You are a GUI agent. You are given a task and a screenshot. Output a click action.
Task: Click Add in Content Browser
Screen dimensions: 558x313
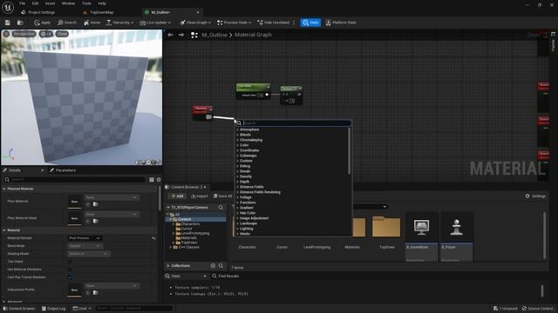click(x=177, y=196)
